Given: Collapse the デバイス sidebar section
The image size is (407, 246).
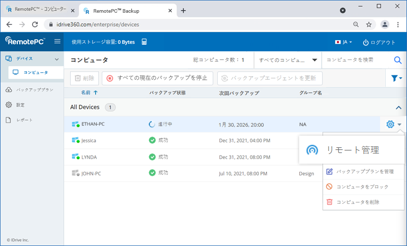Looking at the screenshot, I should (x=56, y=59).
